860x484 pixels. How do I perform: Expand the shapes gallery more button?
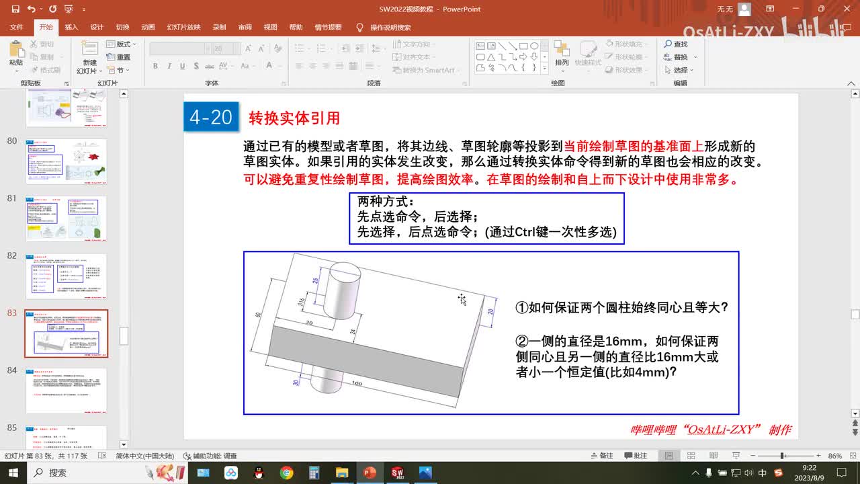pos(544,68)
